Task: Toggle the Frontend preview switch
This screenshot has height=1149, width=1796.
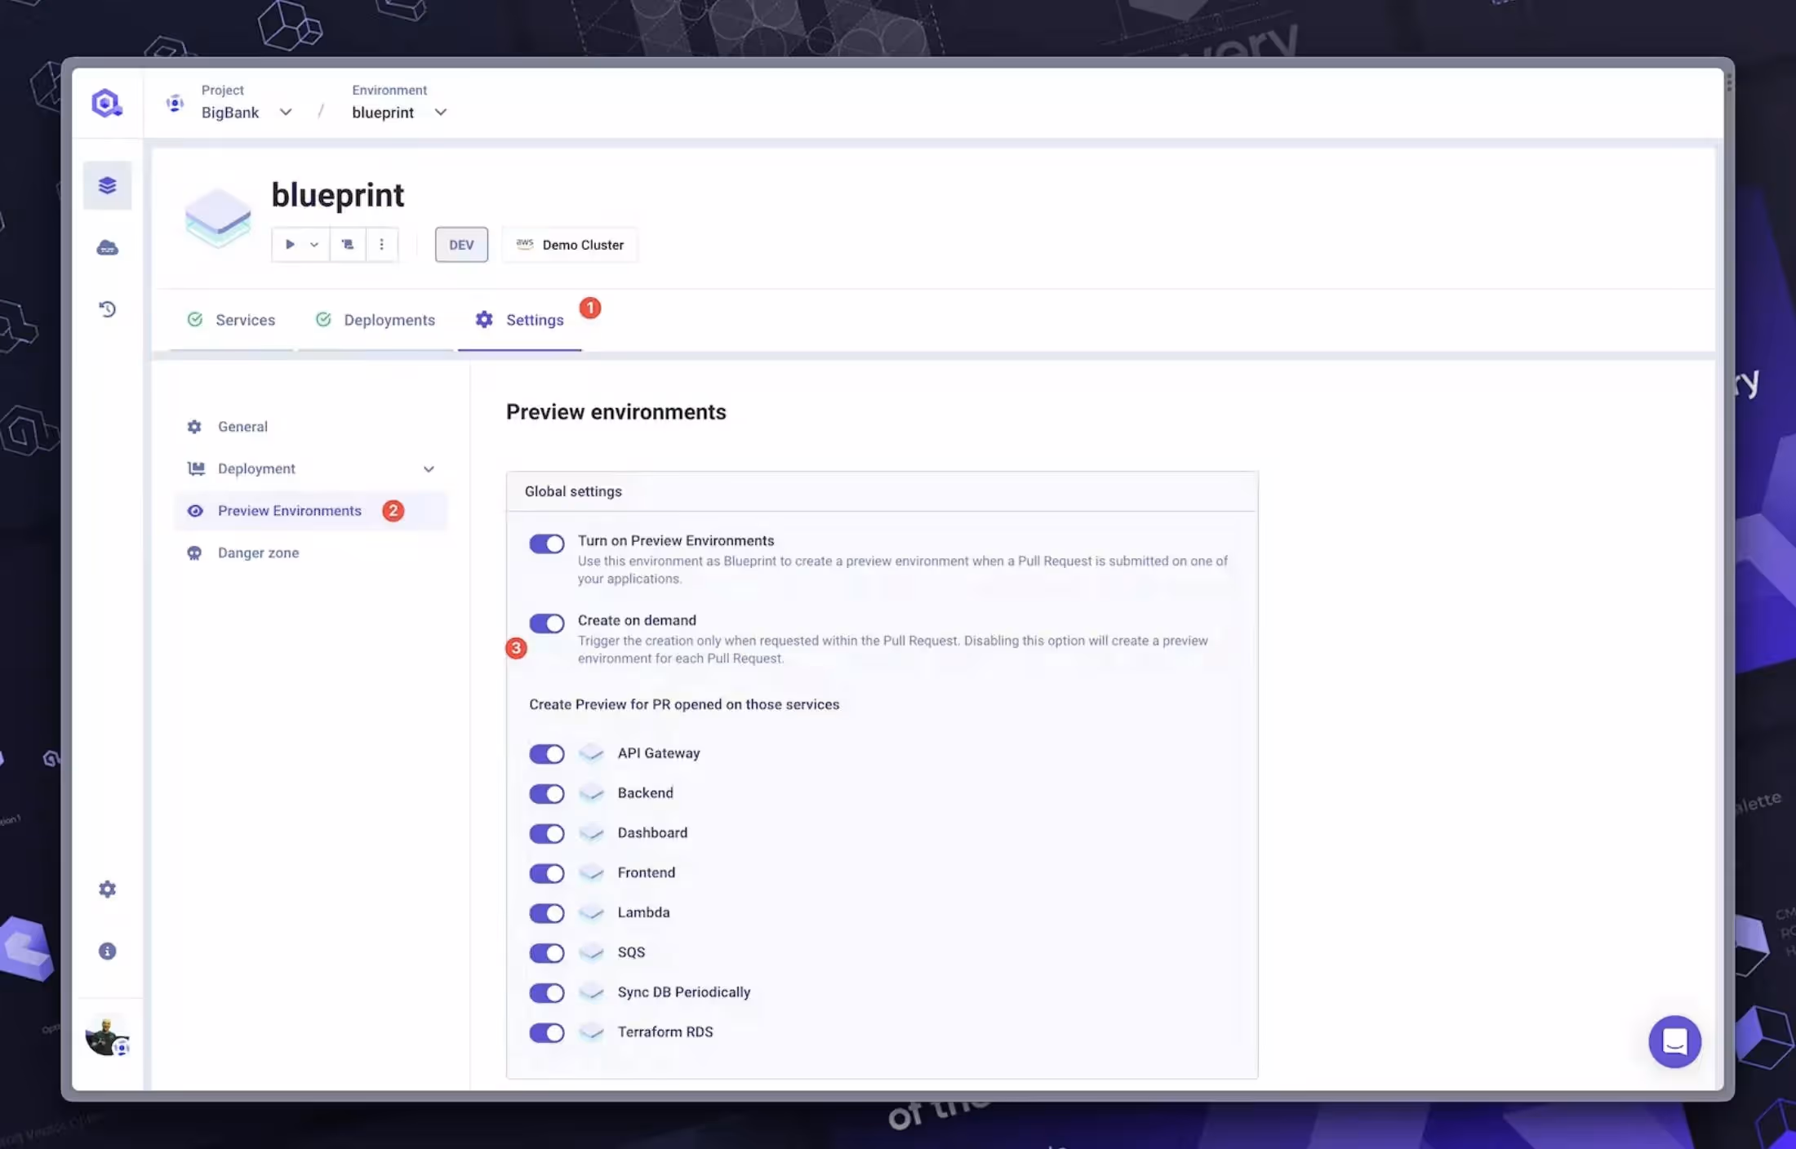Action: tap(547, 873)
